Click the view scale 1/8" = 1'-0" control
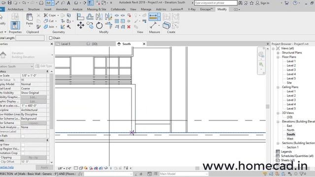315x177 pixels. click(64, 168)
